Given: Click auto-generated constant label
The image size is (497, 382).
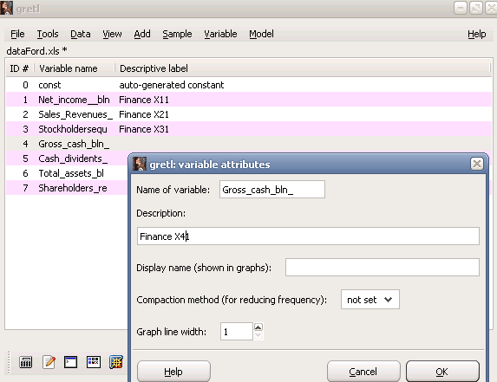Looking at the screenshot, I should (x=172, y=85).
